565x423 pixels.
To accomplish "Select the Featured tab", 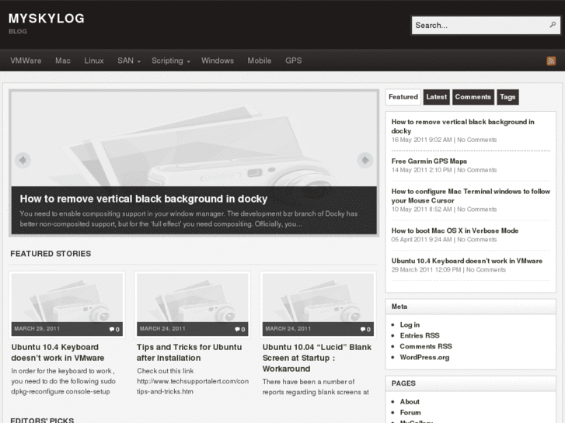I will 403,97.
